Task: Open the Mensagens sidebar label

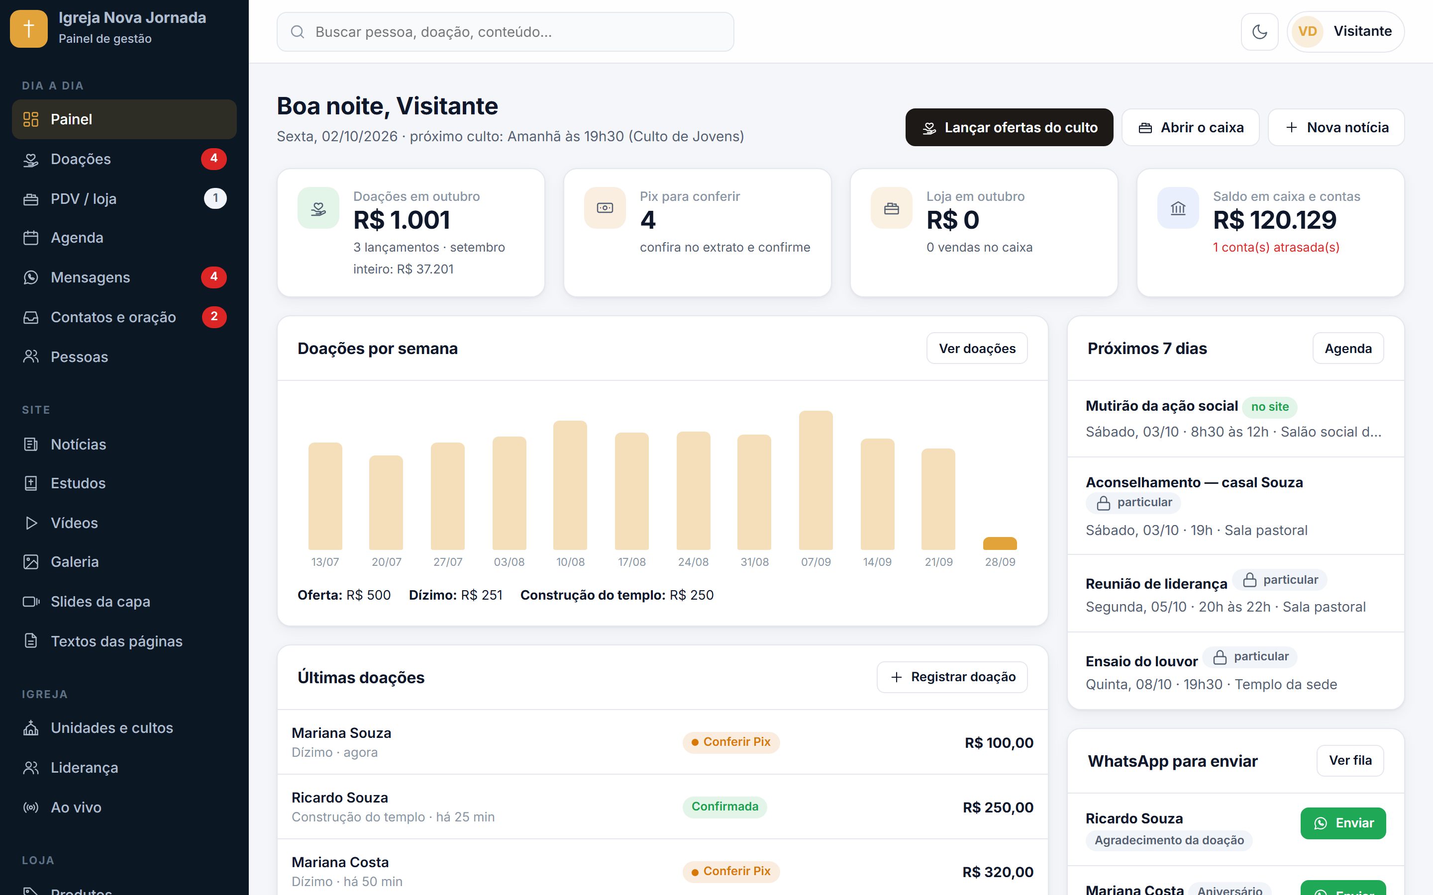Action: (90, 277)
